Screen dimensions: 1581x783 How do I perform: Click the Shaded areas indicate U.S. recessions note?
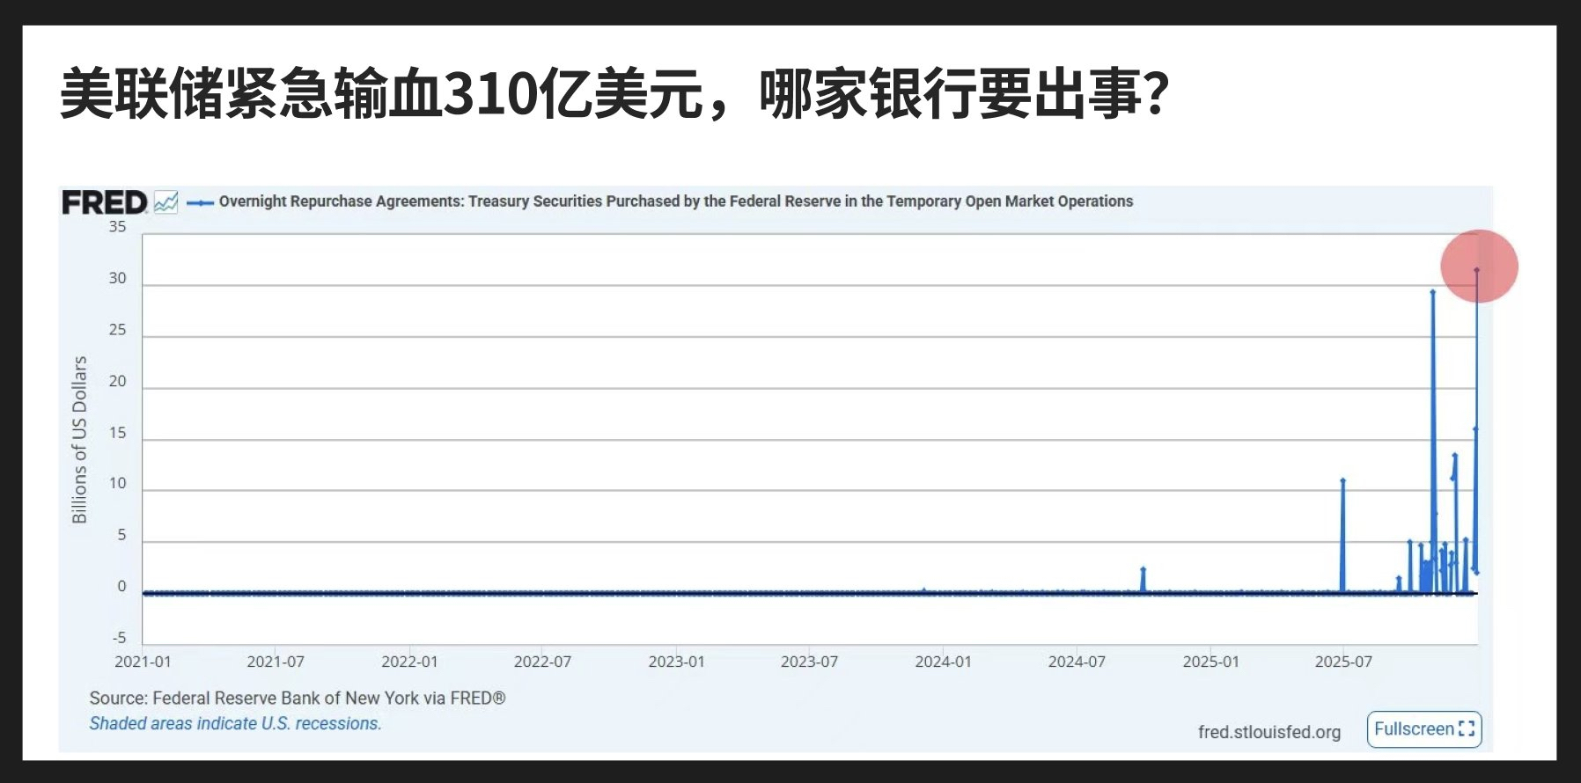[235, 724]
